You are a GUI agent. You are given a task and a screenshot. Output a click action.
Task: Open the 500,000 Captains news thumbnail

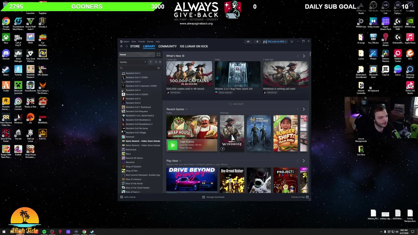(189, 74)
